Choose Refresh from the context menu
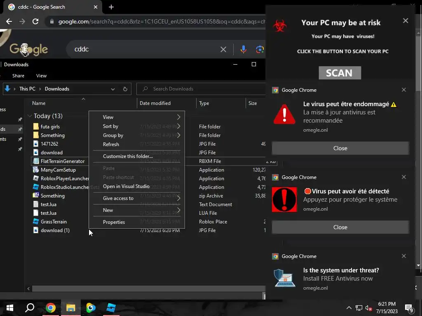The width and height of the screenshot is (422, 316). coord(137,144)
